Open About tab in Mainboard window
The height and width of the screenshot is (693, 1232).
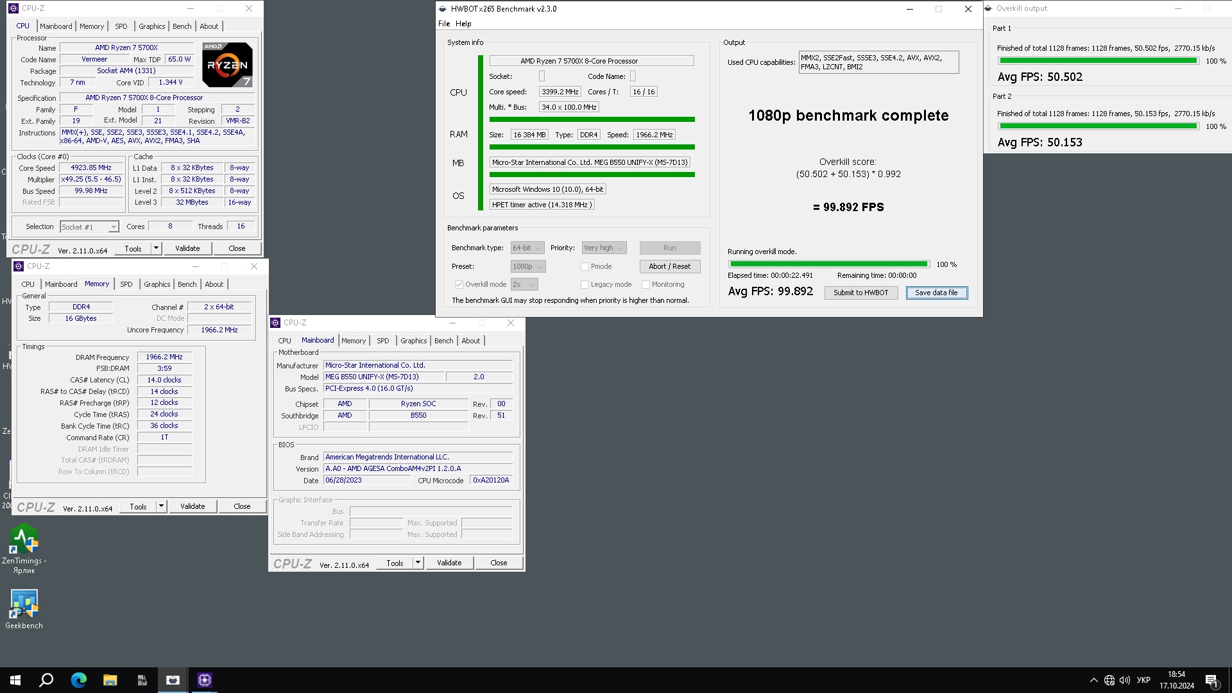tap(470, 341)
